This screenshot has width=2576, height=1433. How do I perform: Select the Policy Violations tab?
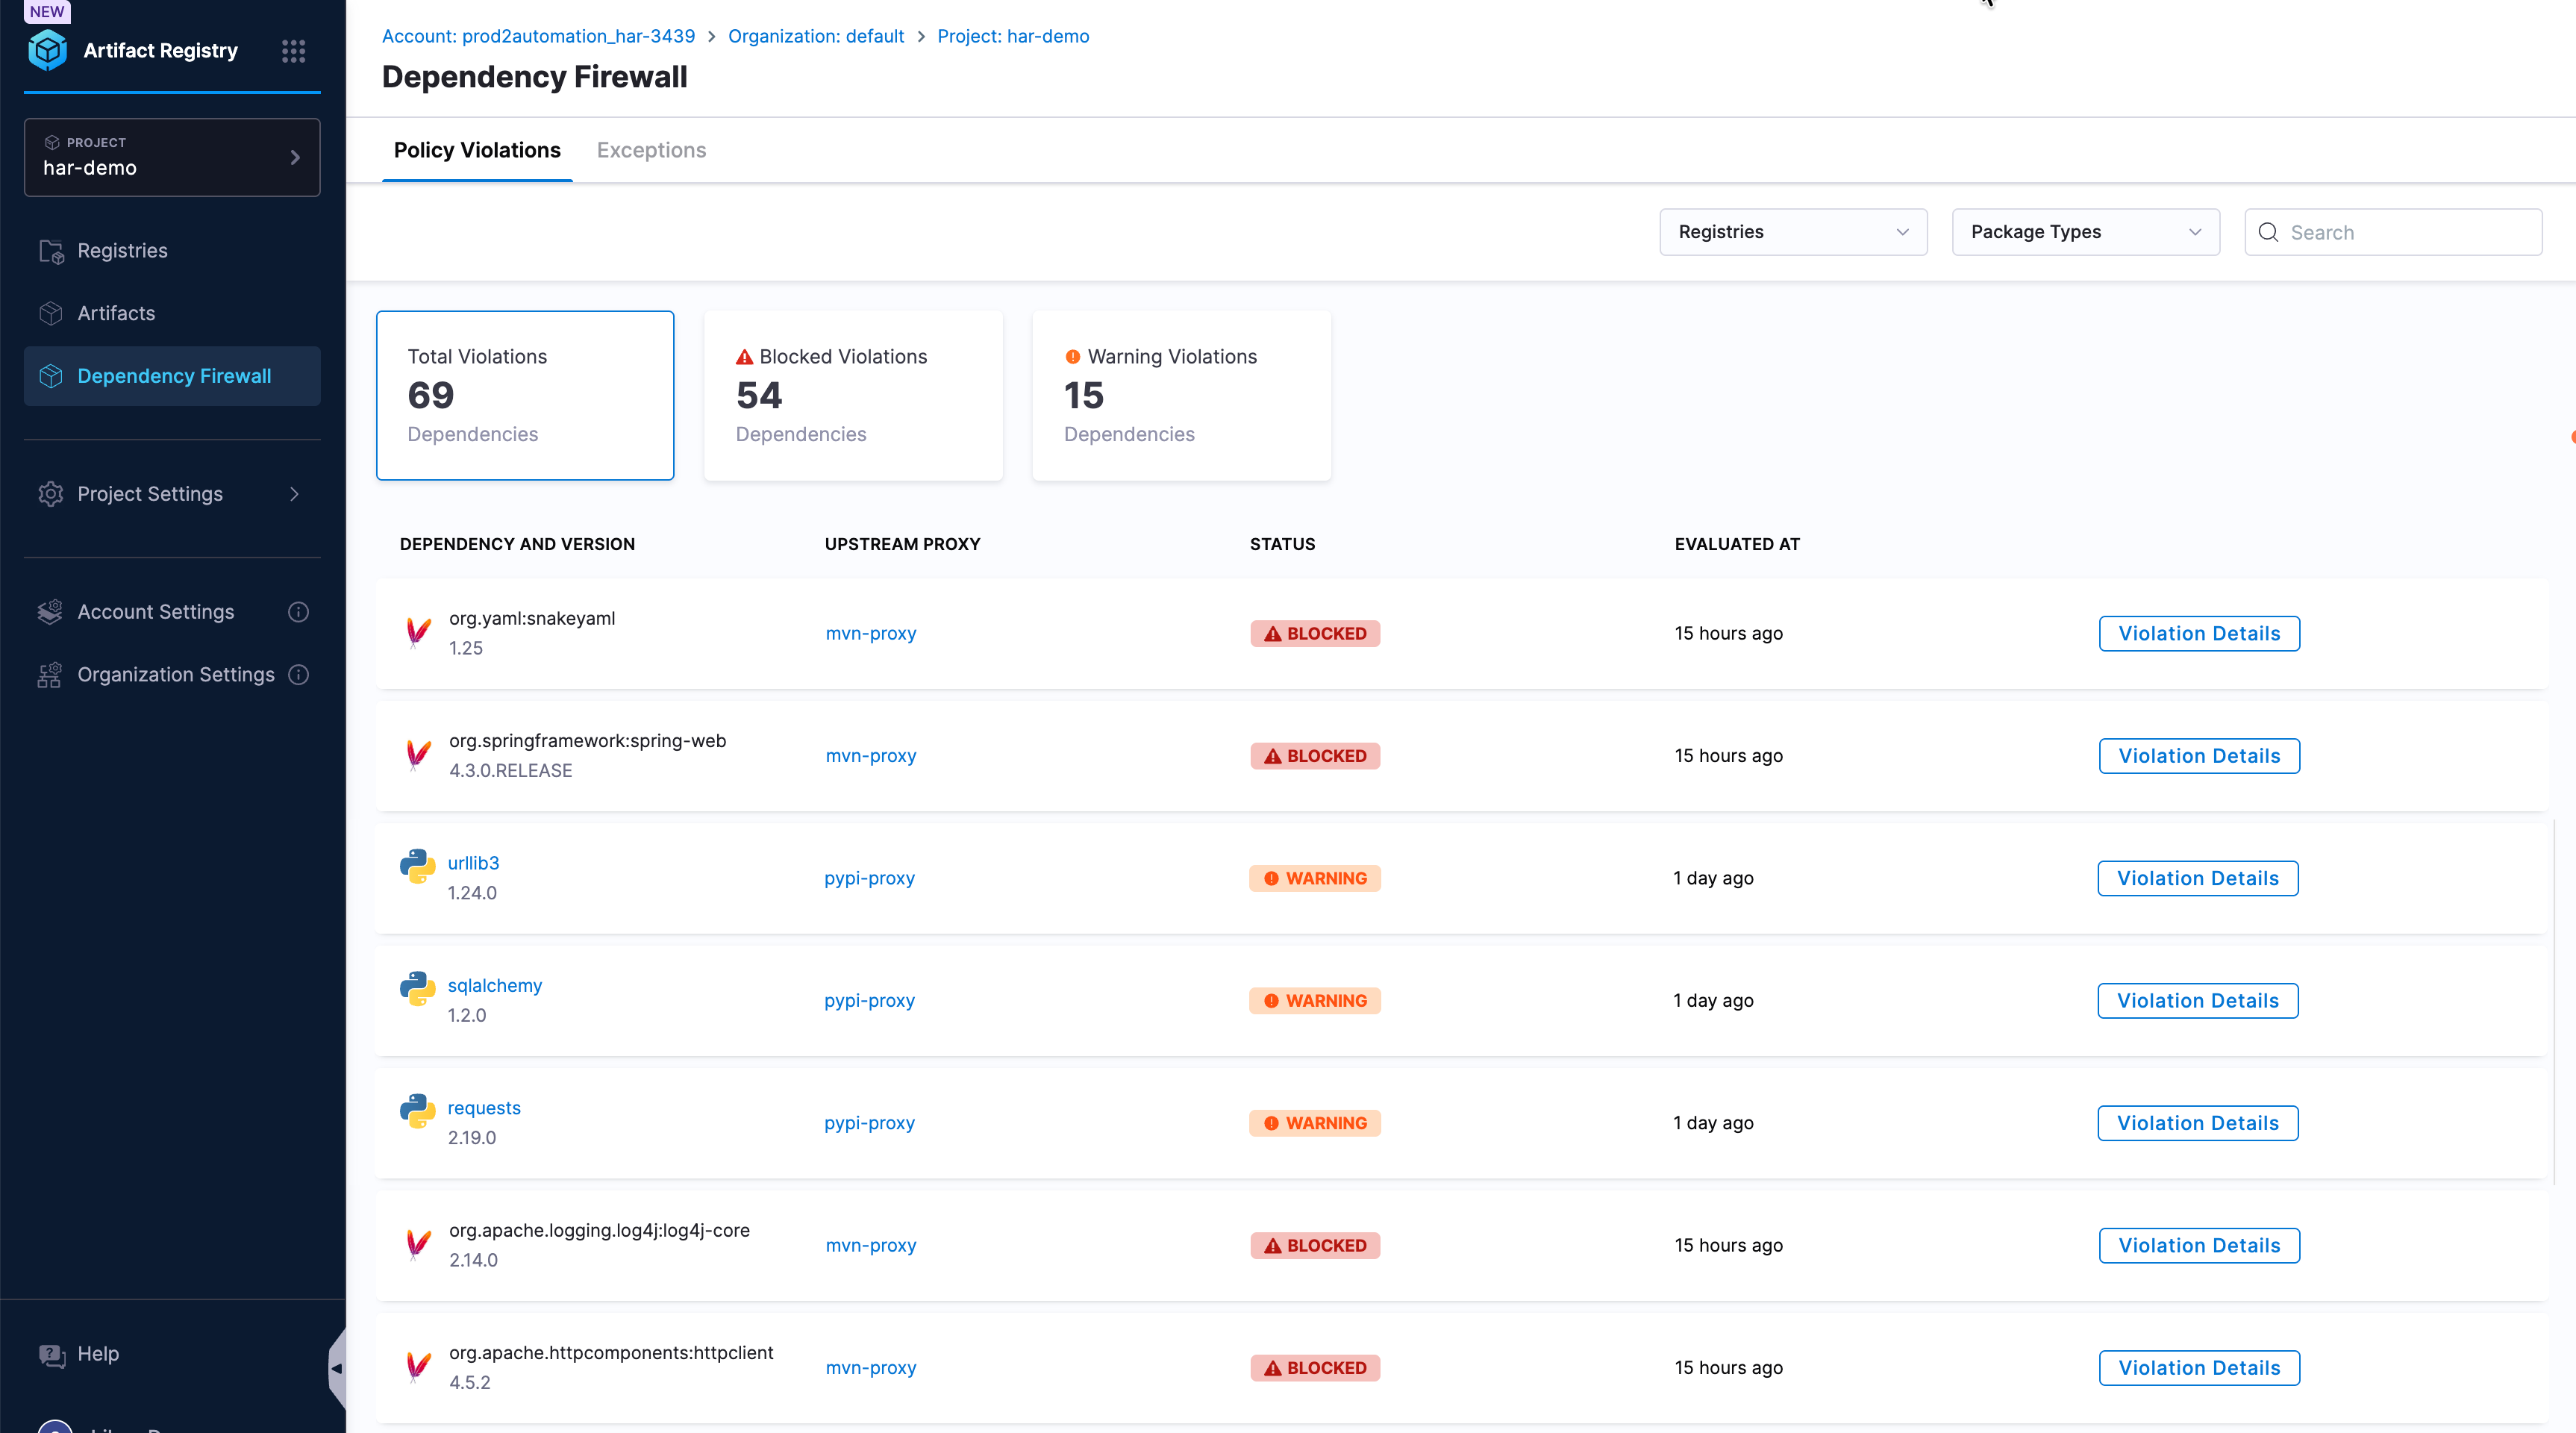coord(477,150)
